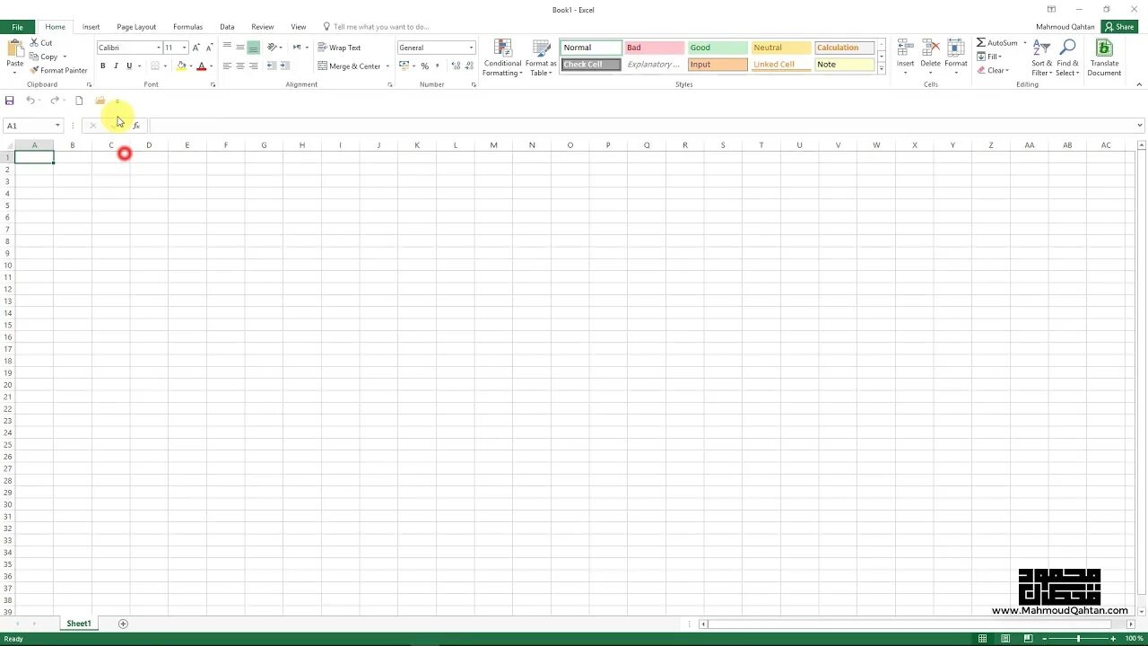Switch to the View tab
Screen dimensions: 1148x646
pos(299,27)
